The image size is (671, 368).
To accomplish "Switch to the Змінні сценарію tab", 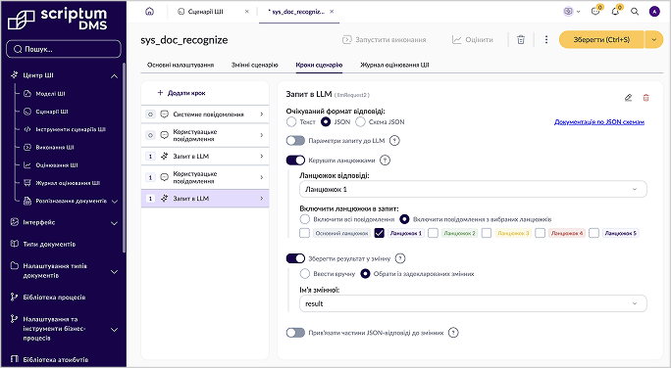I will click(x=255, y=65).
